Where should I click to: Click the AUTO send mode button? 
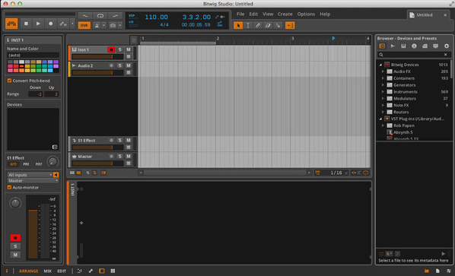14,164
